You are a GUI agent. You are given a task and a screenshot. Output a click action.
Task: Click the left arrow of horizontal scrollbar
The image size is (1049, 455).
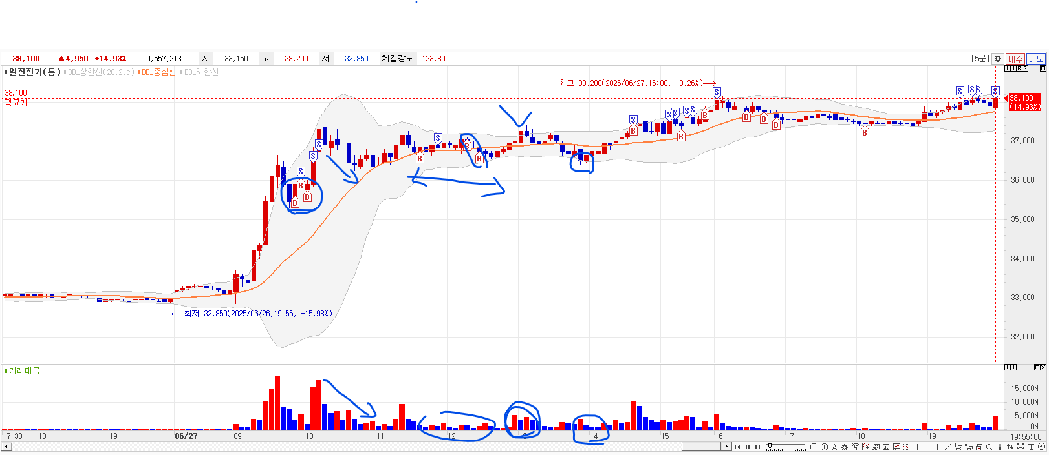click(x=6, y=447)
